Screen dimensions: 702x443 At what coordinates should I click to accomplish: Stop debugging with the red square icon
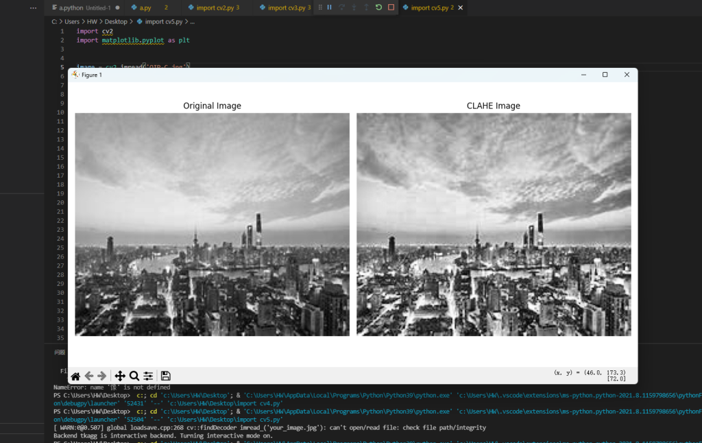point(391,8)
